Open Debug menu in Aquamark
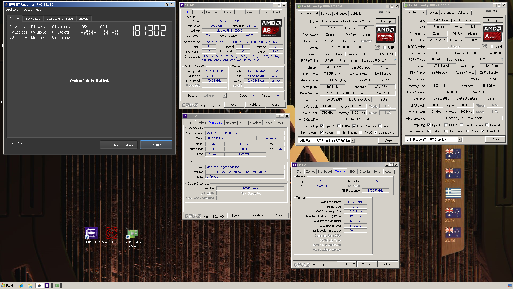This screenshot has height=289, width=513. [28, 10]
